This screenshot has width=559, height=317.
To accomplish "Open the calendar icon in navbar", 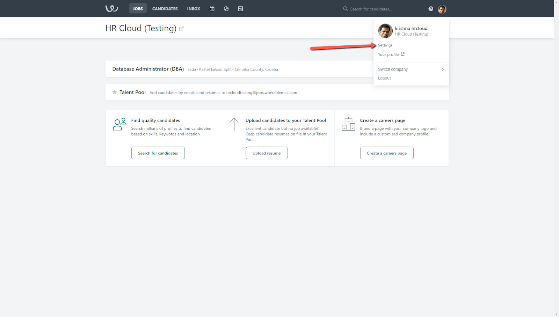I will pyautogui.click(x=212, y=9).
